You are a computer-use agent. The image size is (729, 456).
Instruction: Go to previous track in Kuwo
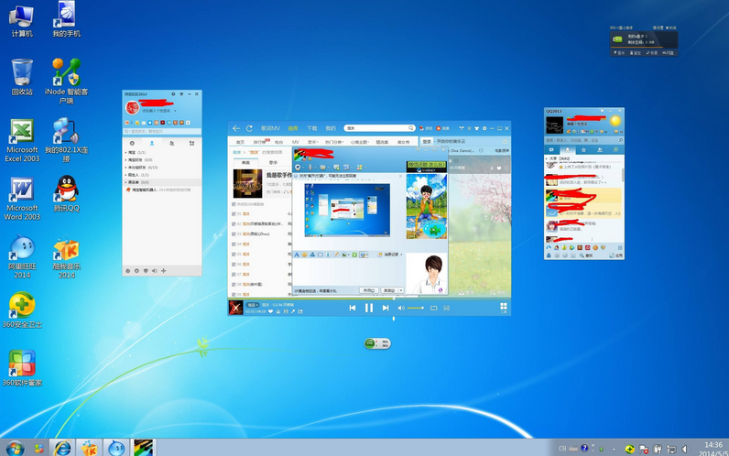click(x=353, y=308)
